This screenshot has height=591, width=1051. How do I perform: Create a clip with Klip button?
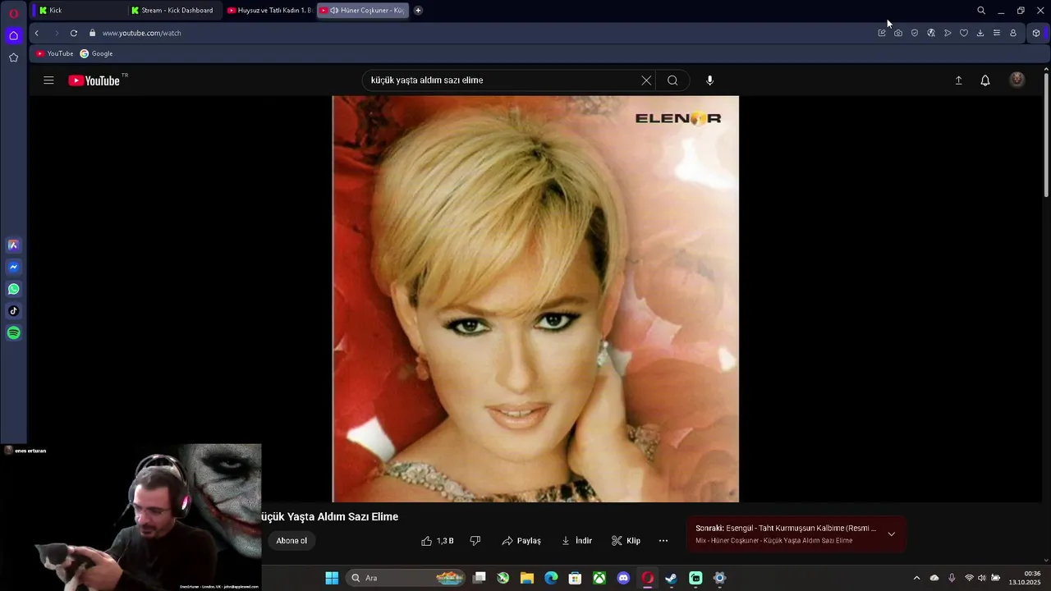[x=626, y=541]
